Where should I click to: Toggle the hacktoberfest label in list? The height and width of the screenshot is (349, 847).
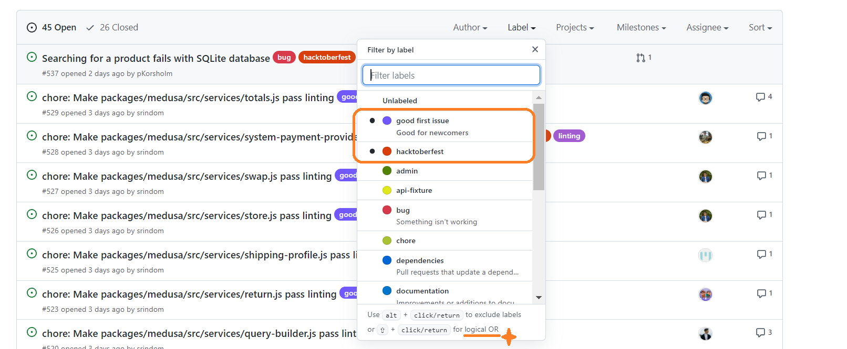(x=445, y=151)
